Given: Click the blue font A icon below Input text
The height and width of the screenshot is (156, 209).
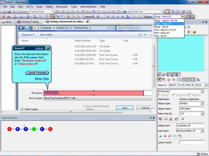Looking at the screenshot, I should 160,136.
